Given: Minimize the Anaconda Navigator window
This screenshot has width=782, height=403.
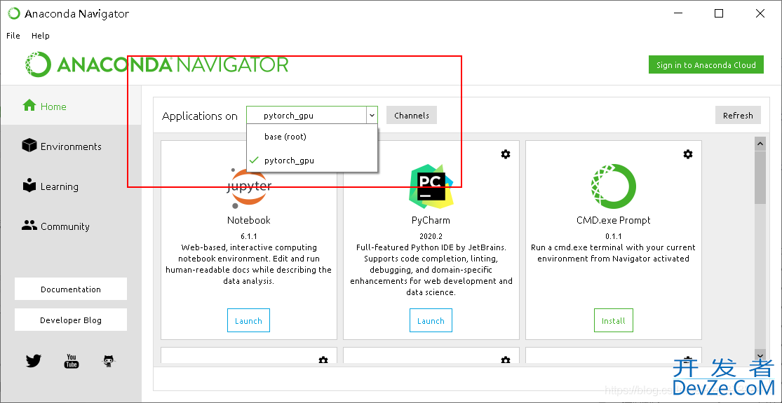Looking at the screenshot, I should (677, 13).
